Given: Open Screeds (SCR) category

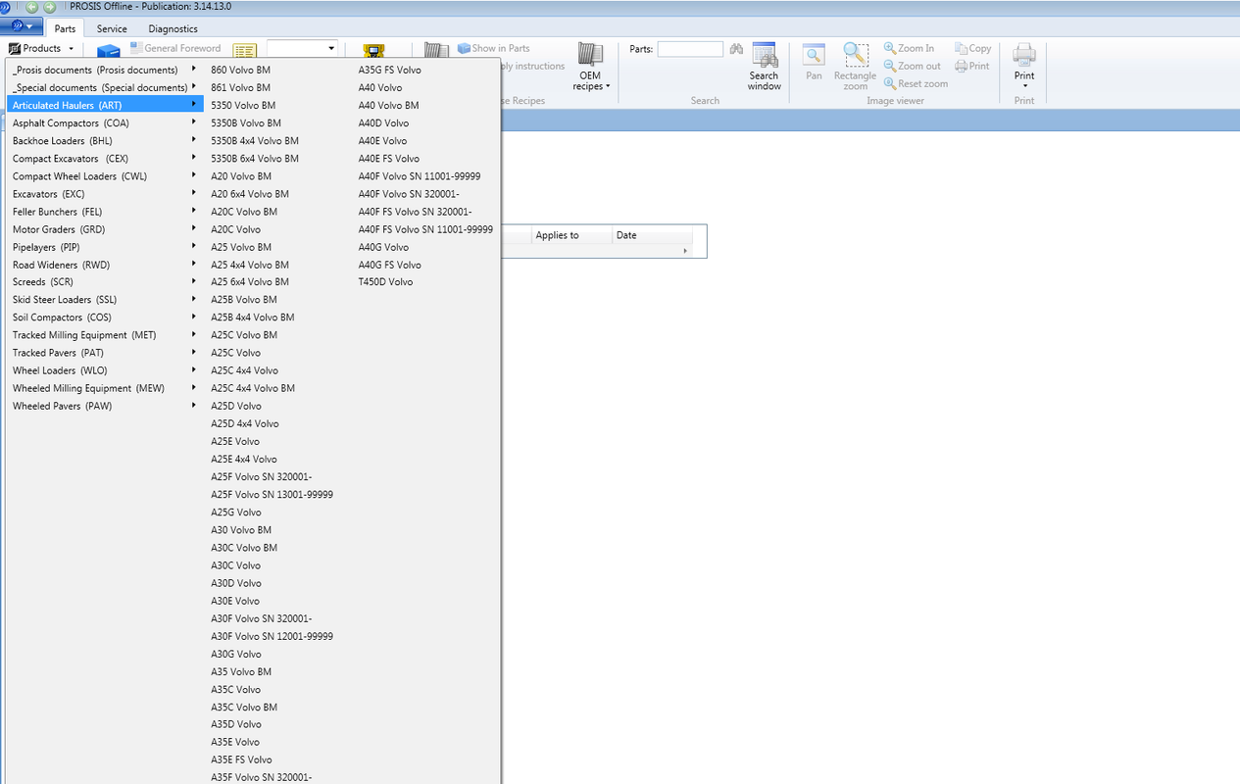Looking at the screenshot, I should [105, 282].
